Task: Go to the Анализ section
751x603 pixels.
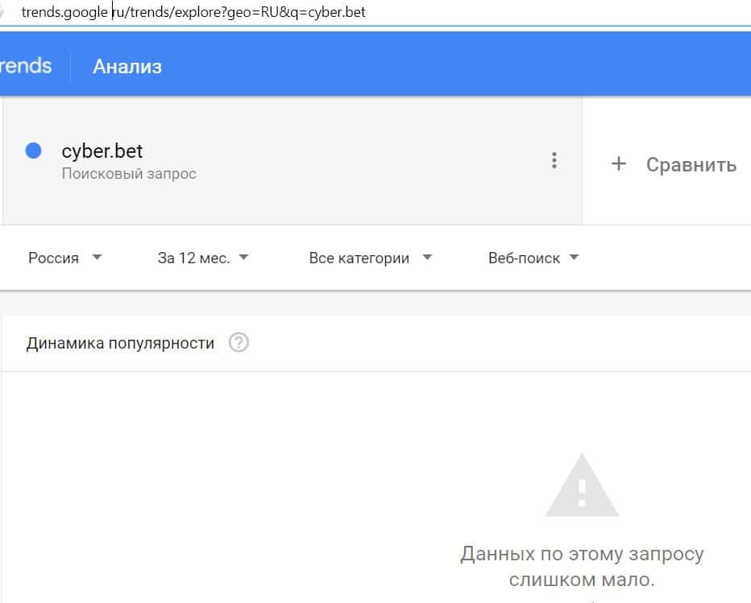Action: 127,66
